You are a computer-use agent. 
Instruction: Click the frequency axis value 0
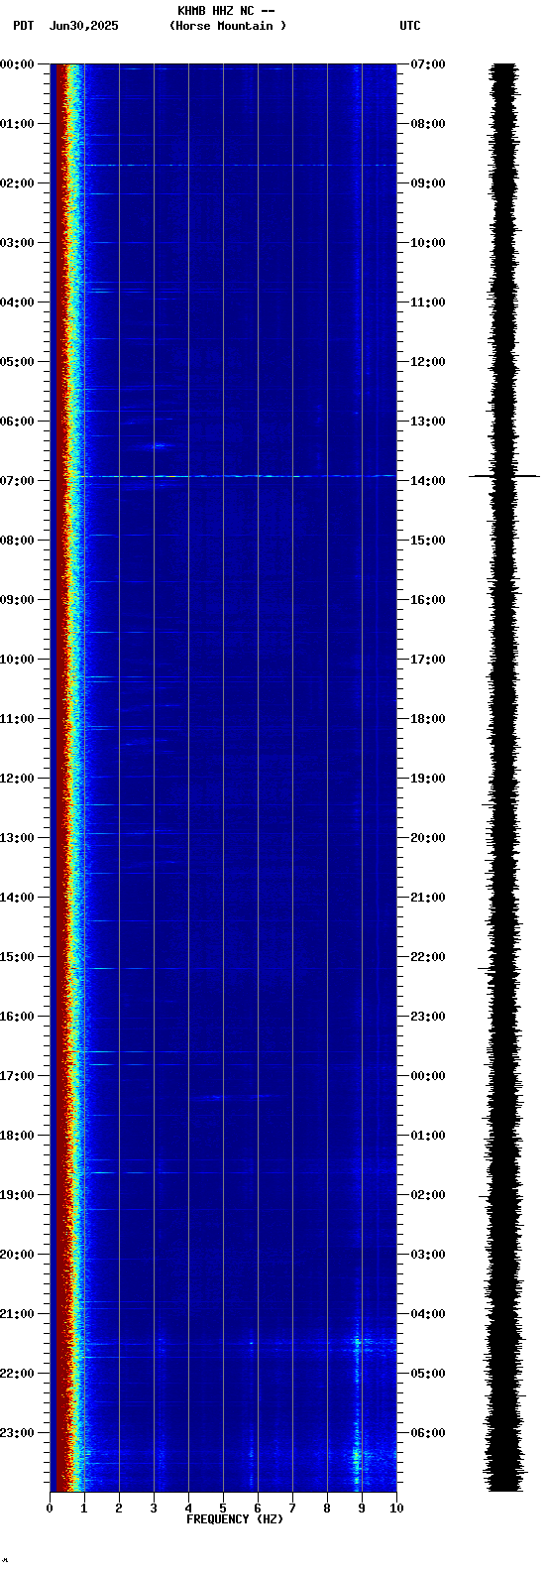click(50, 1509)
